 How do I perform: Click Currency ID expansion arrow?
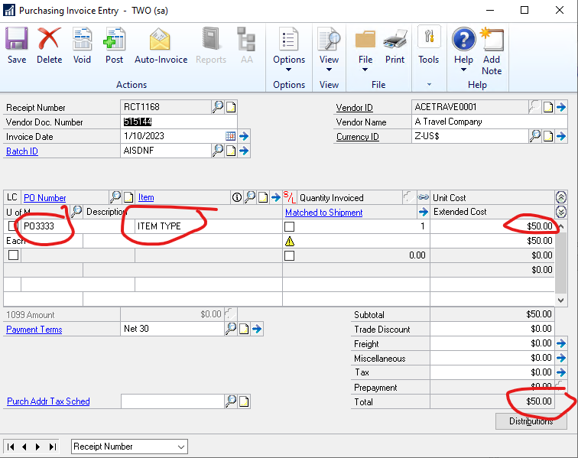pyautogui.click(x=561, y=136)
